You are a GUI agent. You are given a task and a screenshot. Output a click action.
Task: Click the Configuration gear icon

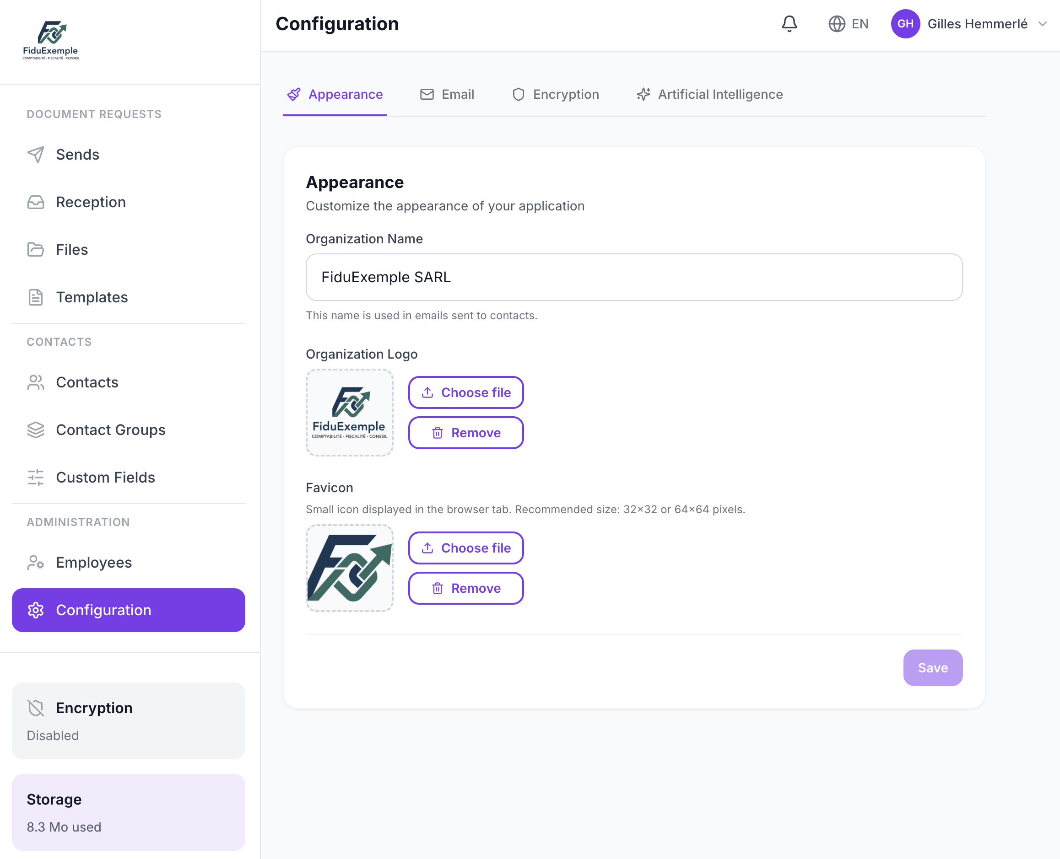coord(36,610)
